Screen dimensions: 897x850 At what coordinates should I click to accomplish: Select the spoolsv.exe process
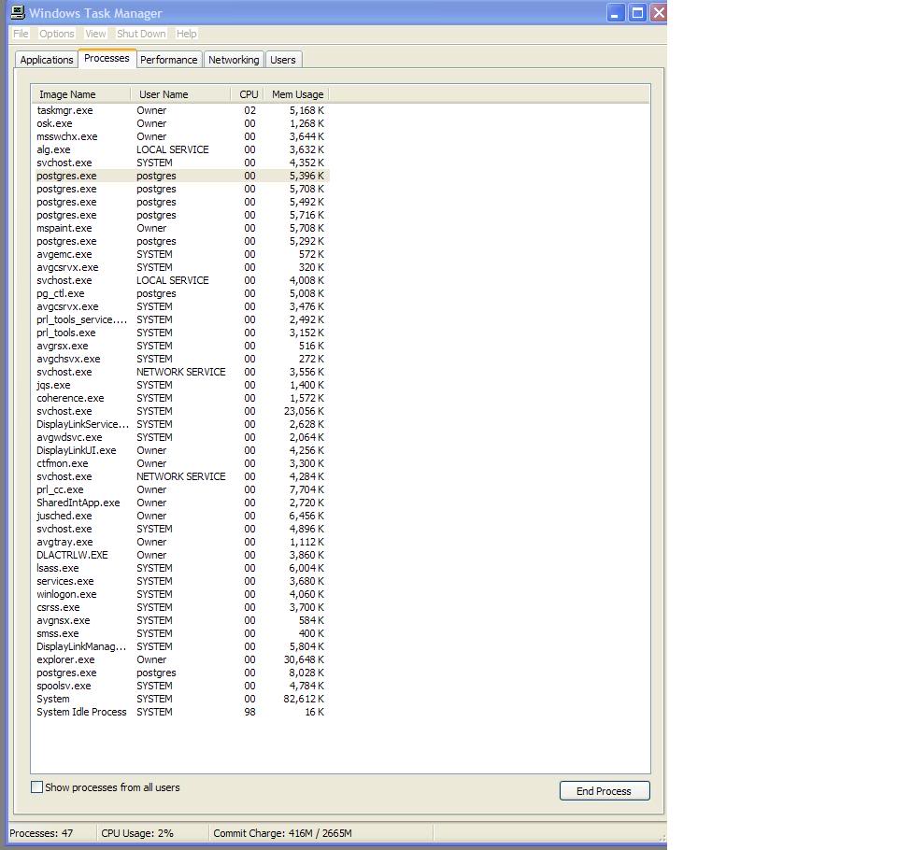coord(182,686)
